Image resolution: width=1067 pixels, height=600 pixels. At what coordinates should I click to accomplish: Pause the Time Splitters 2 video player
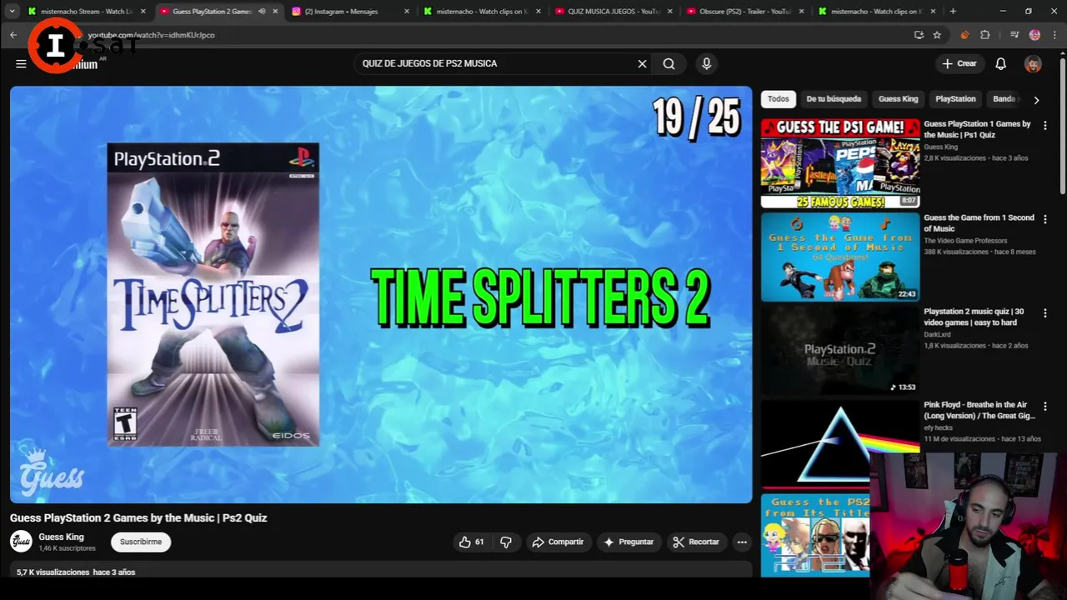[x=381, y=294]
